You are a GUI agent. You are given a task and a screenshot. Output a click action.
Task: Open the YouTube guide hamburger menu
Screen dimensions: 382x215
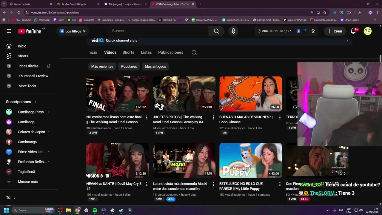click(9, 31)
